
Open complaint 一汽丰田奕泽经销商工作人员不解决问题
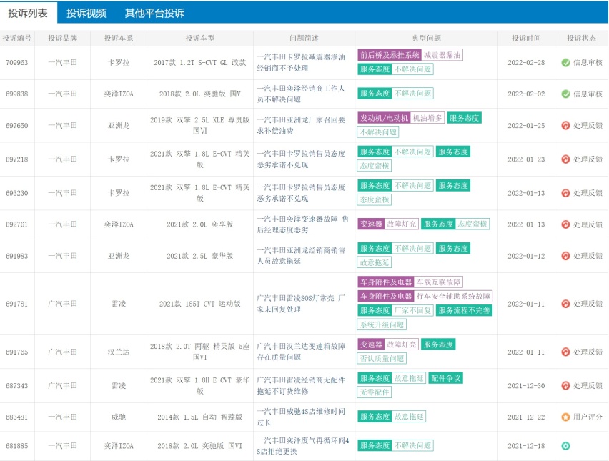pyautogui.click(x=301, y=94)
